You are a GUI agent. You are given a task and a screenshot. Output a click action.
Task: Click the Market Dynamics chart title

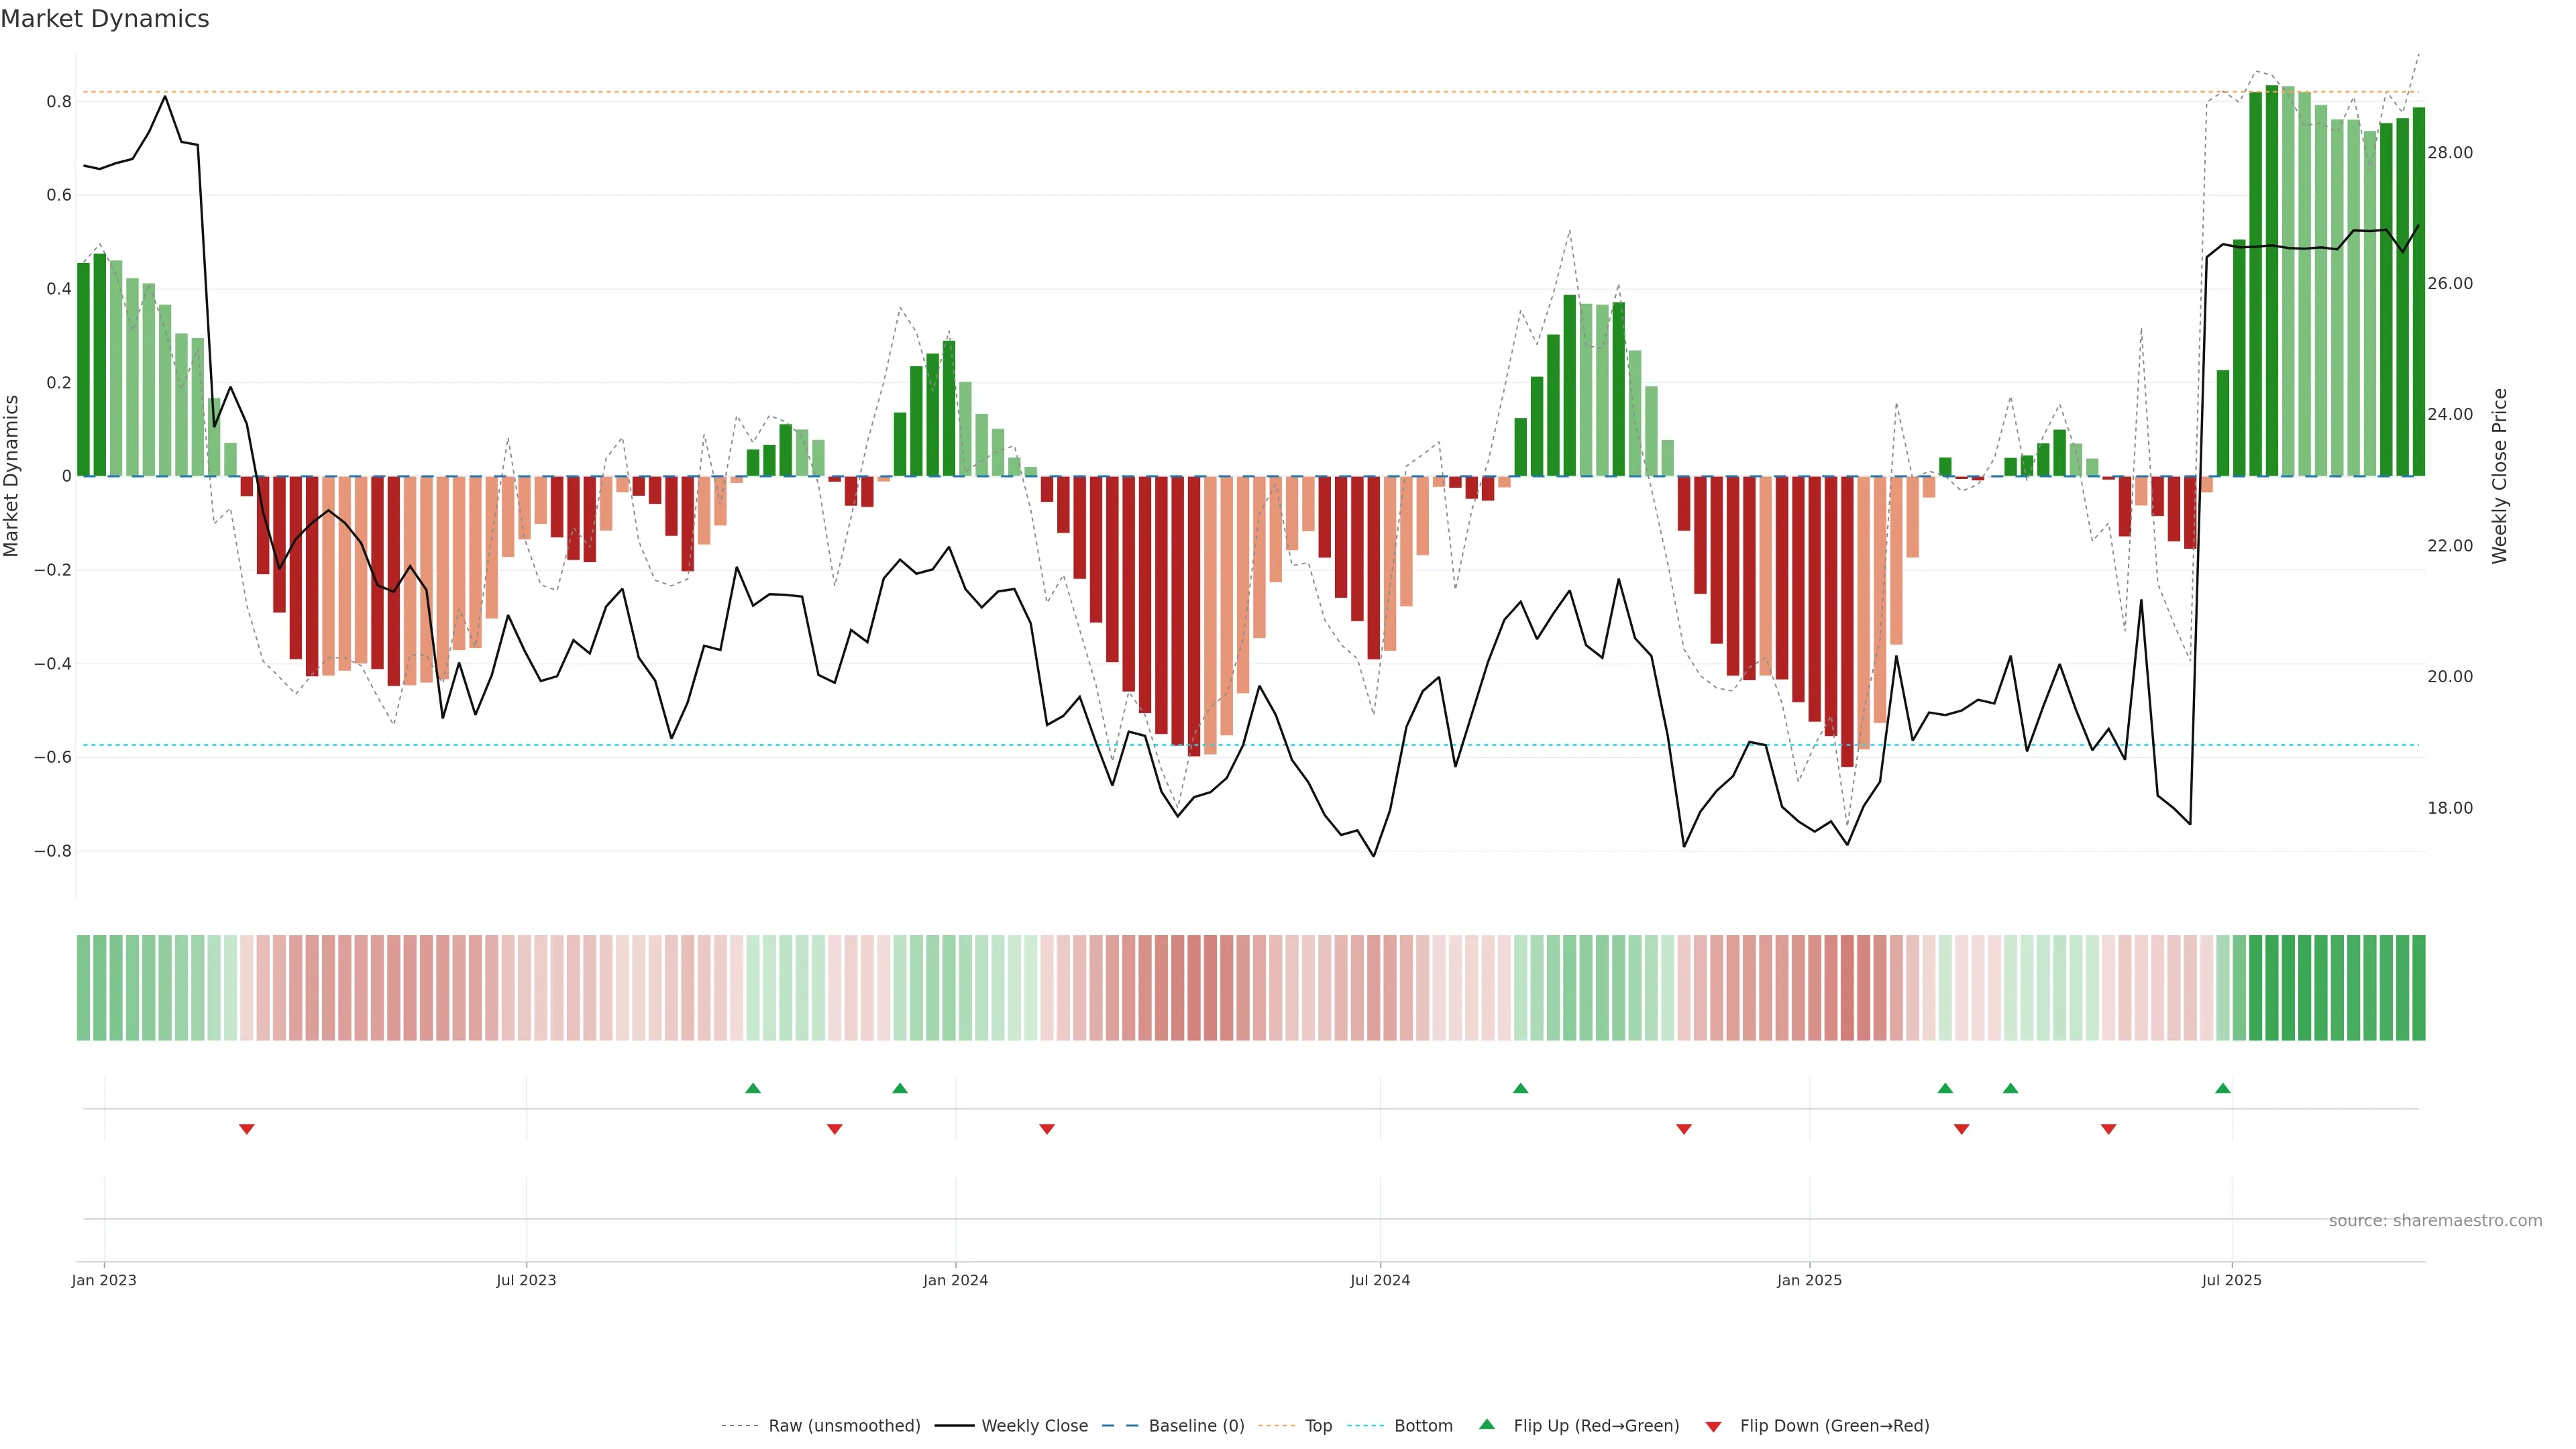click(105, 19)
